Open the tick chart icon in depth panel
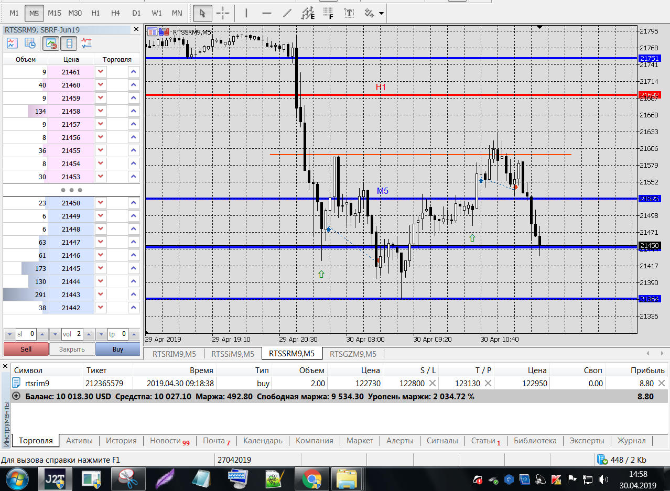This screenshot has height=491, width=670. 12,43
